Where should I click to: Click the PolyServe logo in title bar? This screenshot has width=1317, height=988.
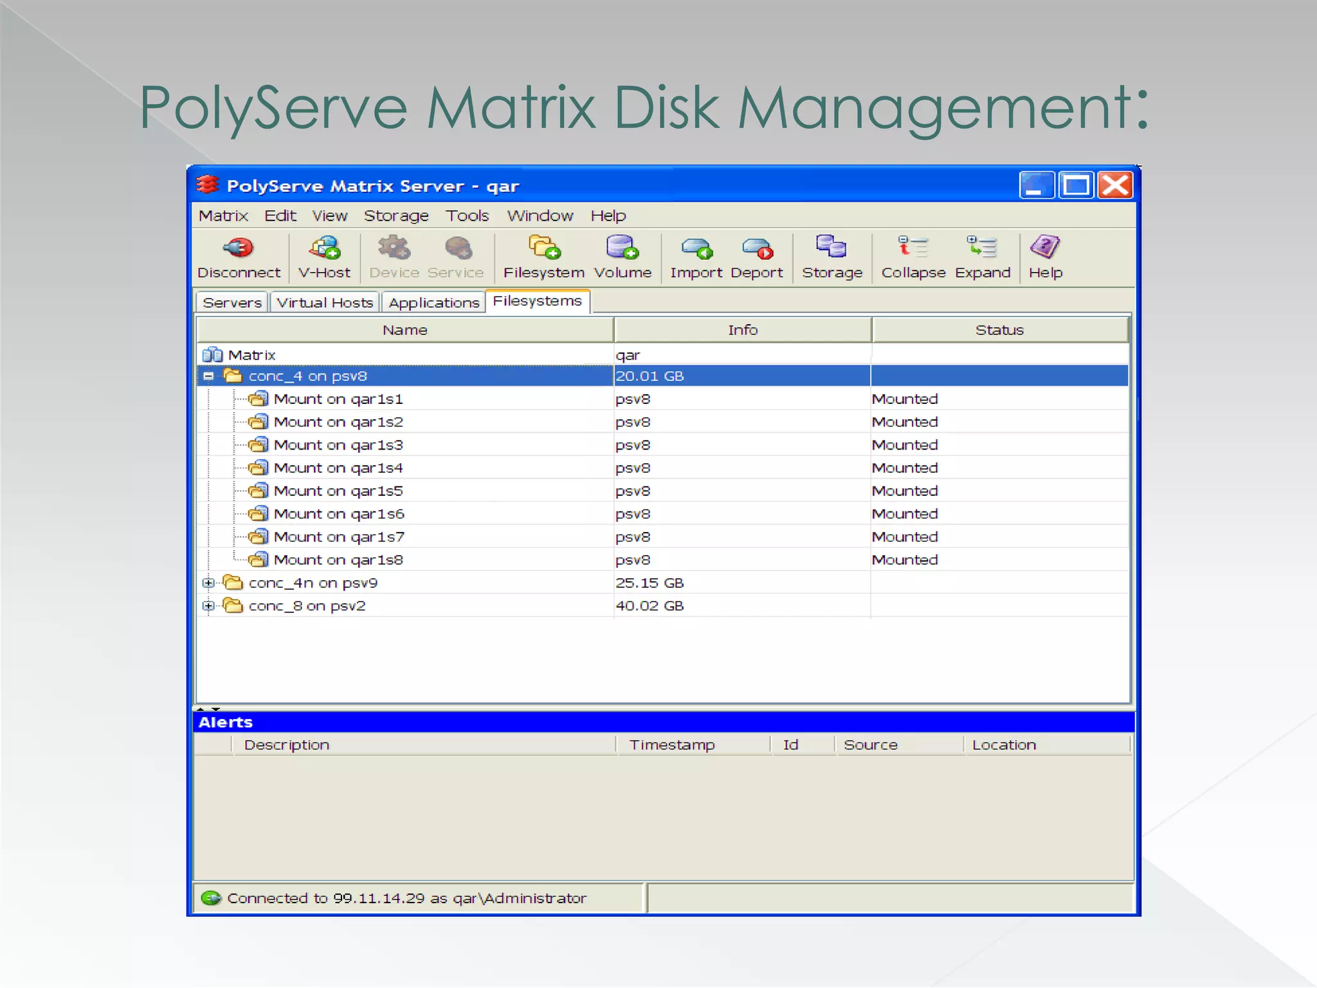tap(208, 185)
